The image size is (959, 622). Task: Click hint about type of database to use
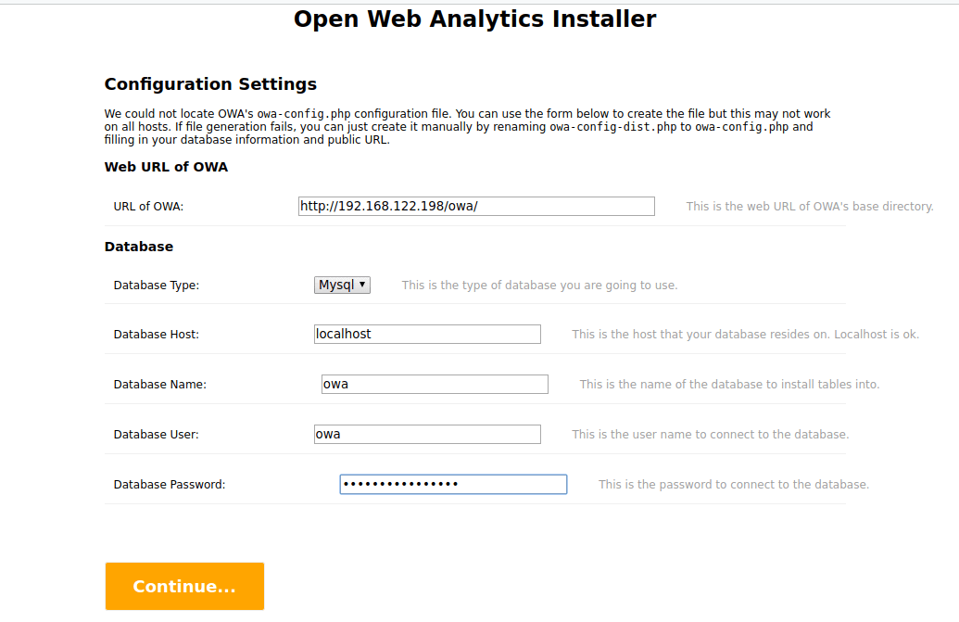(x=539, y=286)
